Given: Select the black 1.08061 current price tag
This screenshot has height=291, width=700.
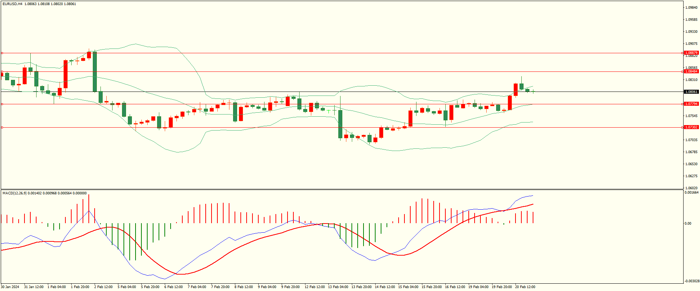Looking at the screenshot, I should coord(691,92).
